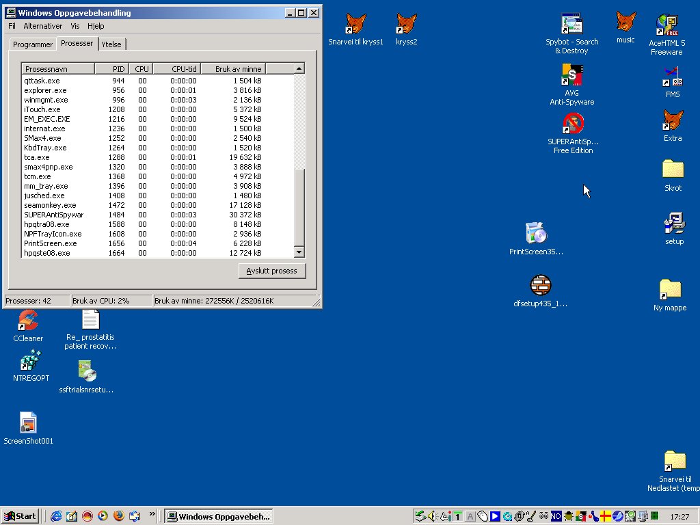Viewport: 700px width, 525px height.
Task: Open the Hjelp menu
Action: pos(96,26)
